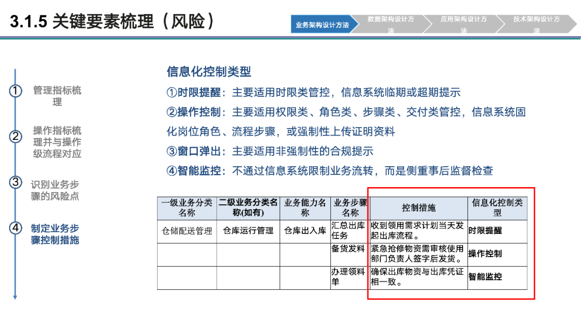Click the 仓库出入库 table cell
The width and height of the screenshot is (581, 327).
(305, 231)
